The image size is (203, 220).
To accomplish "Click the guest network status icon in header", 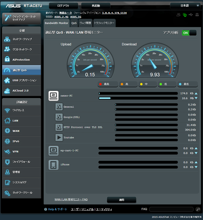I will tap(178, 15).
